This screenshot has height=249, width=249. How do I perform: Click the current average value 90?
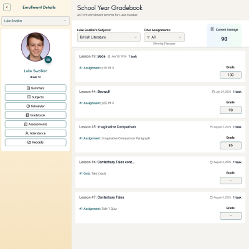tap(224, 39)
